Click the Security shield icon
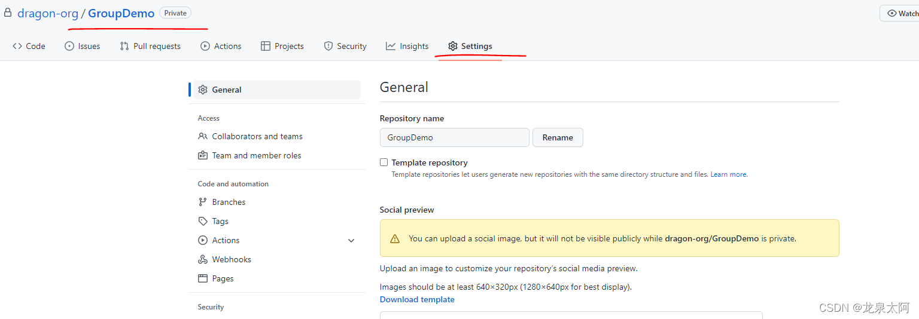The width and height of the screenshot is (919, 319). click(328, 46)
